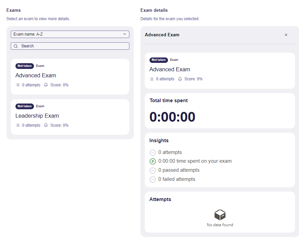Open the 0 attempts link in exam details

pos(166,79)
